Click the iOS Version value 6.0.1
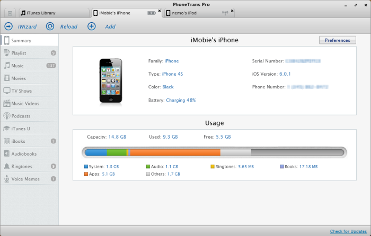This screenshot has height=236, width=371. pyautogui.click(x=285, y=74)
